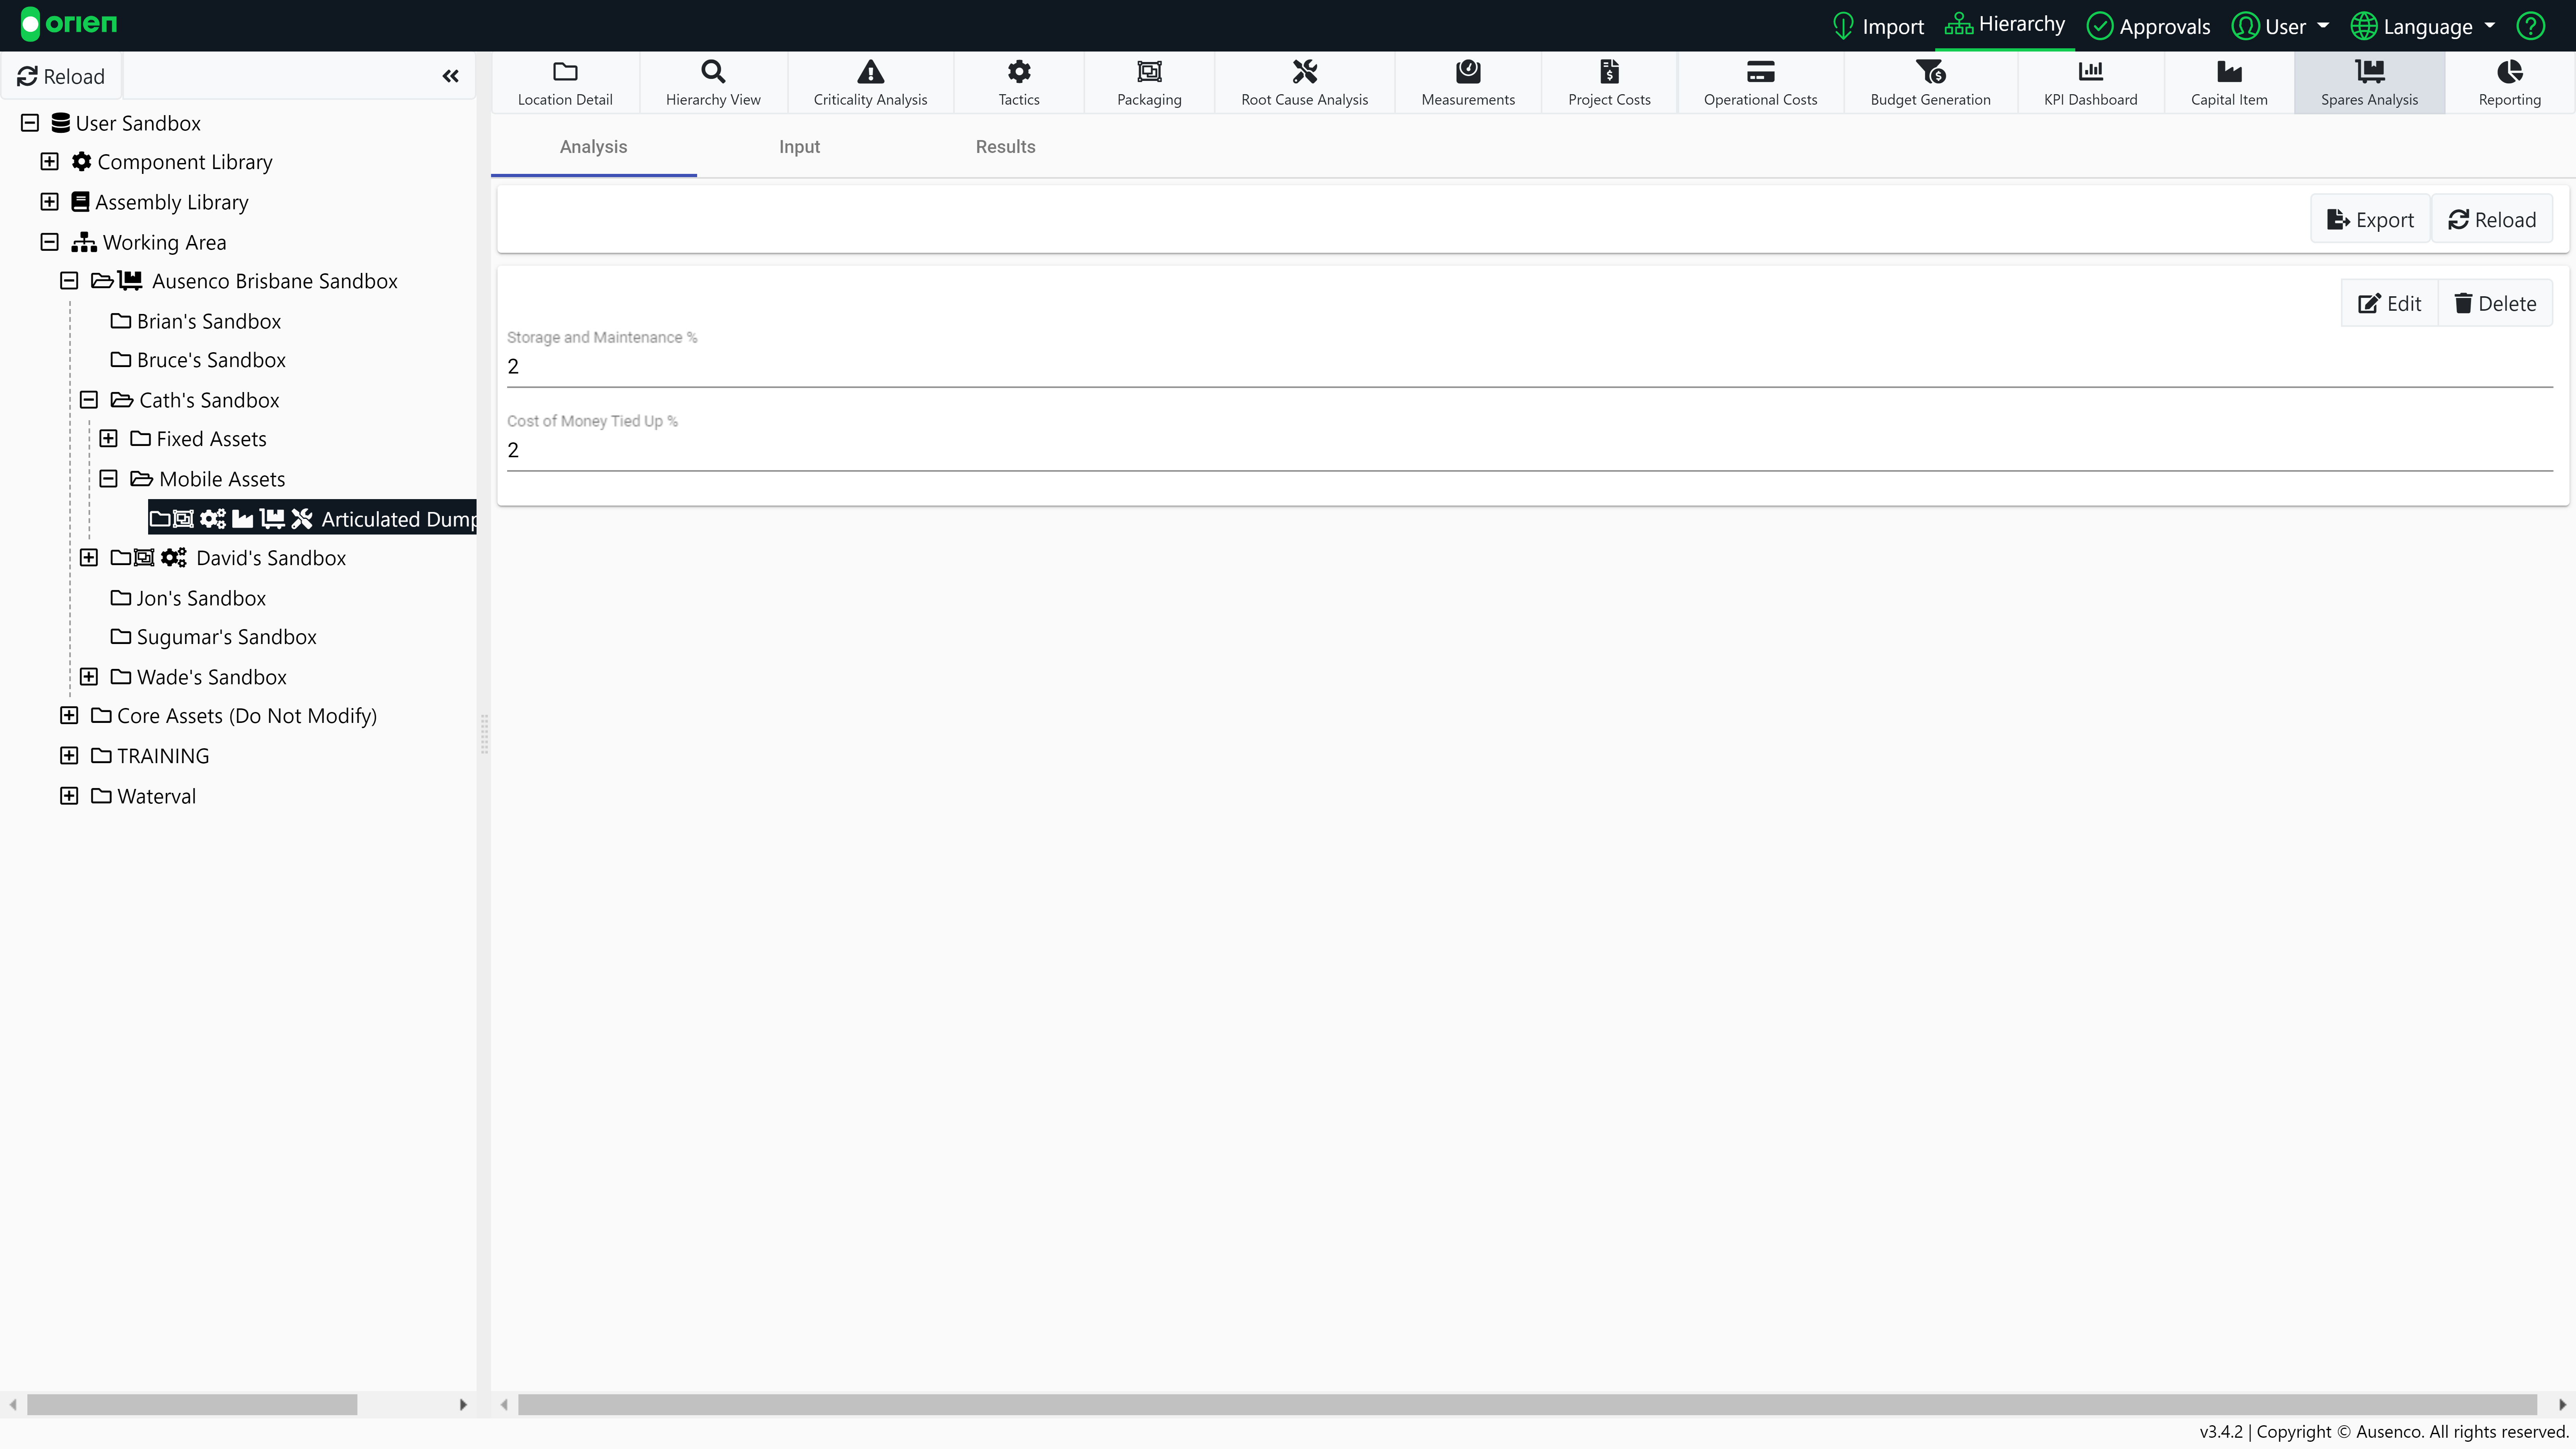Expand the Component Library node
2576x1449 pixels.
(x=49, y=162)
